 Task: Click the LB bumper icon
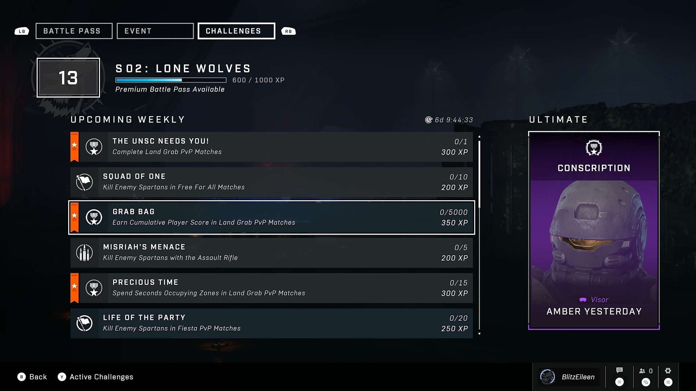point(22,31)
